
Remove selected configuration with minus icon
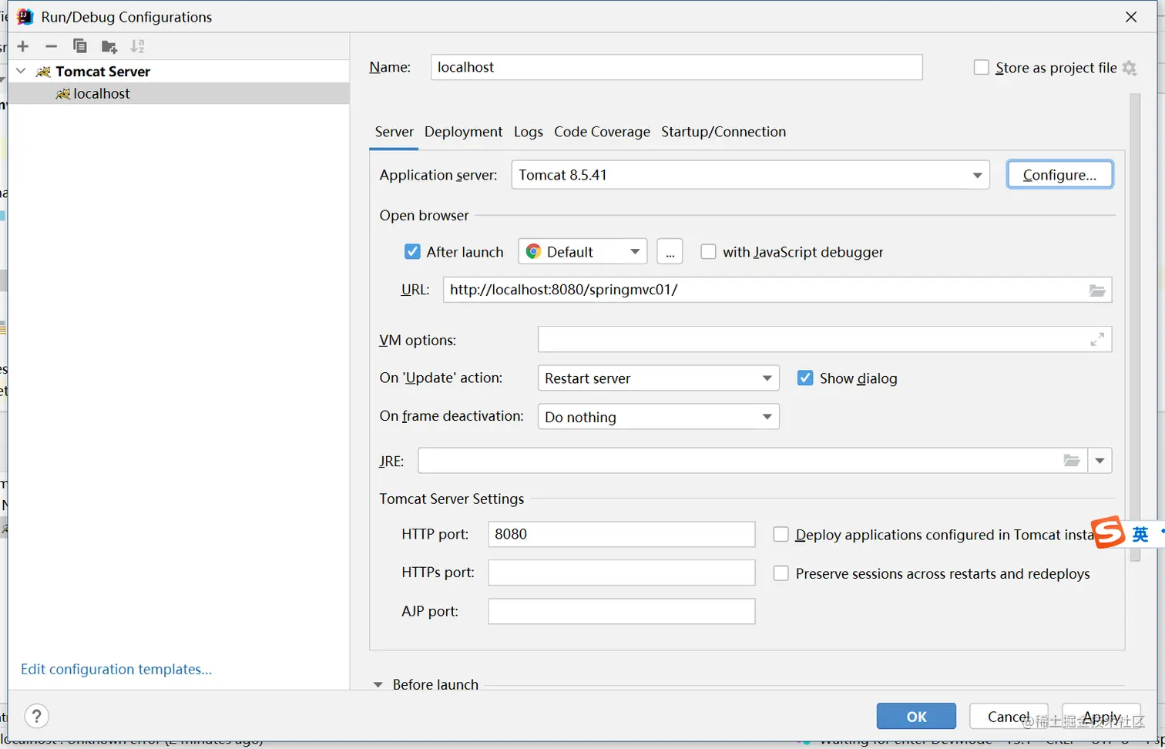[x=51, y=46]
